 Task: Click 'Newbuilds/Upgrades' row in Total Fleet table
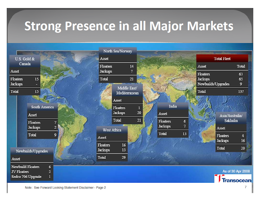(x=222, y=84)
